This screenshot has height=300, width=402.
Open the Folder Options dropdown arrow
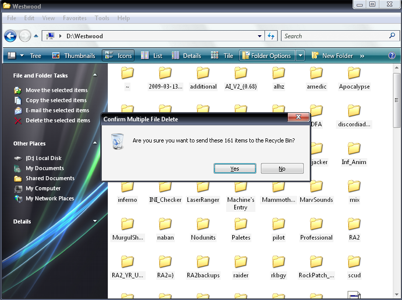pos(300,55)
